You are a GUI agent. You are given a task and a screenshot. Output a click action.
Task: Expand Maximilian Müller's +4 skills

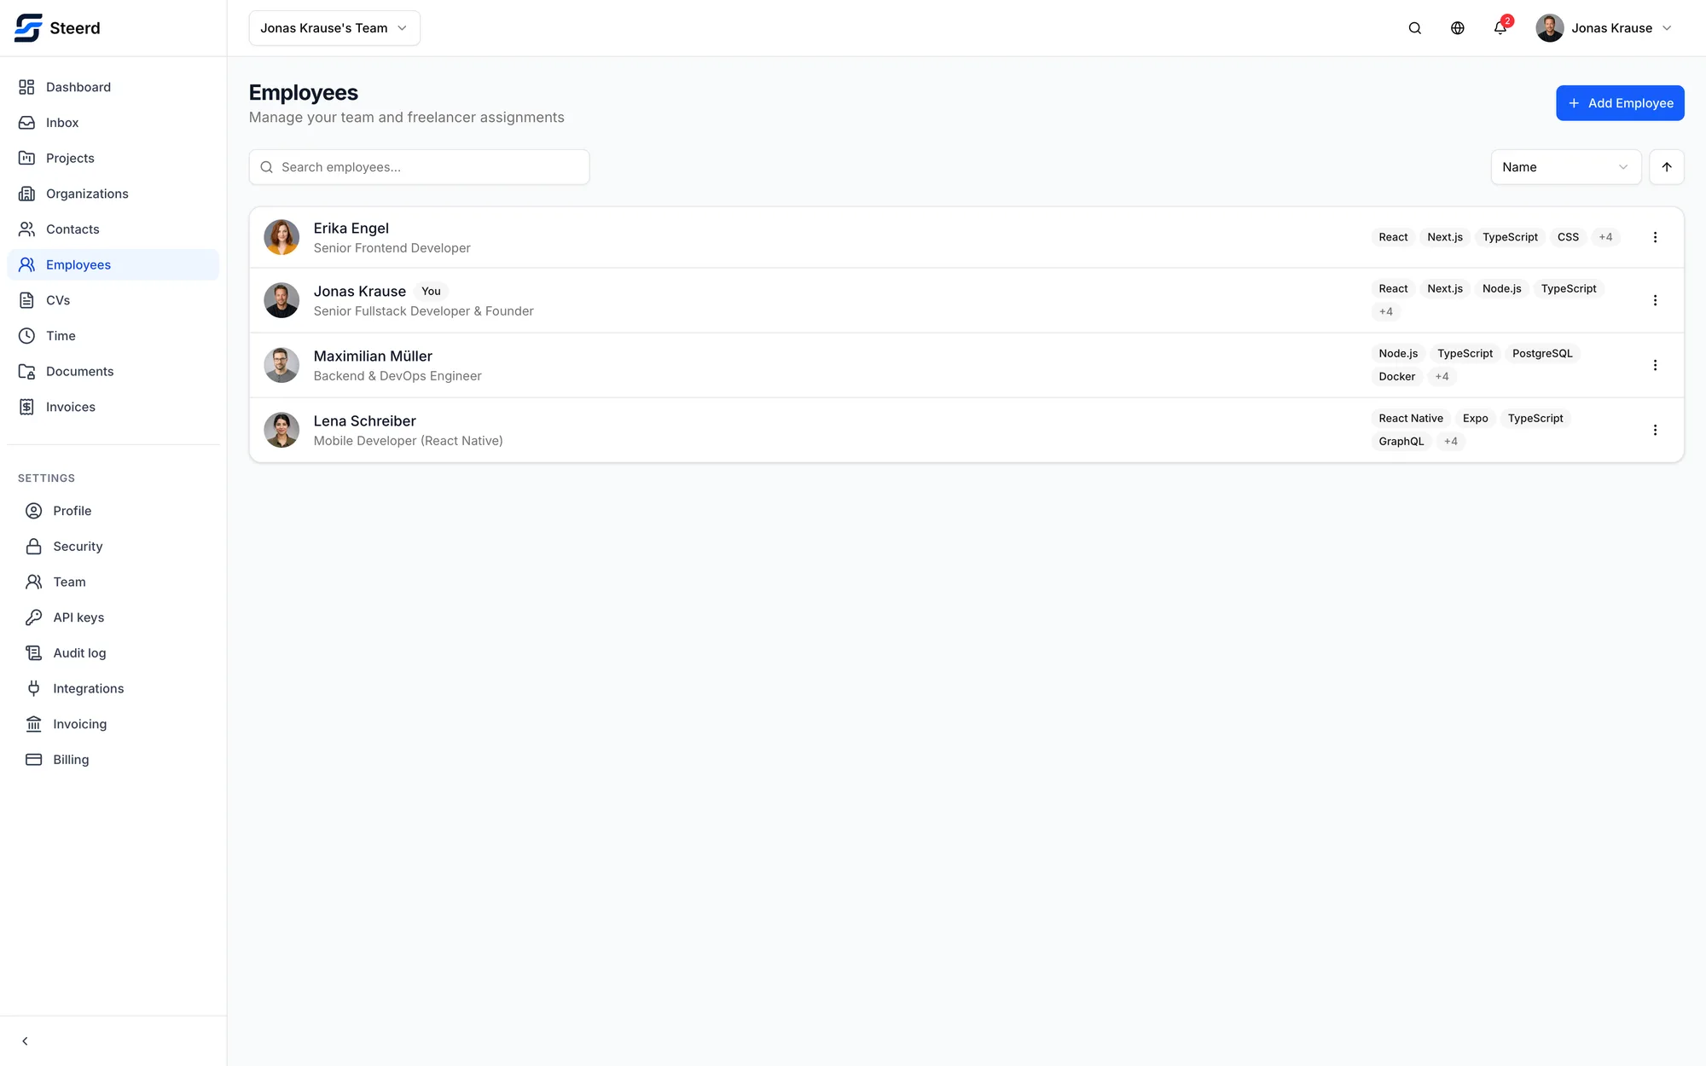point(1442,376)
